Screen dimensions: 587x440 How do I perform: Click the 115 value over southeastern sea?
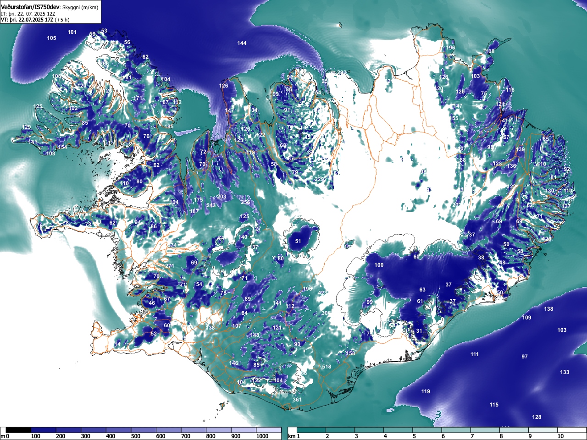point(494,405)
